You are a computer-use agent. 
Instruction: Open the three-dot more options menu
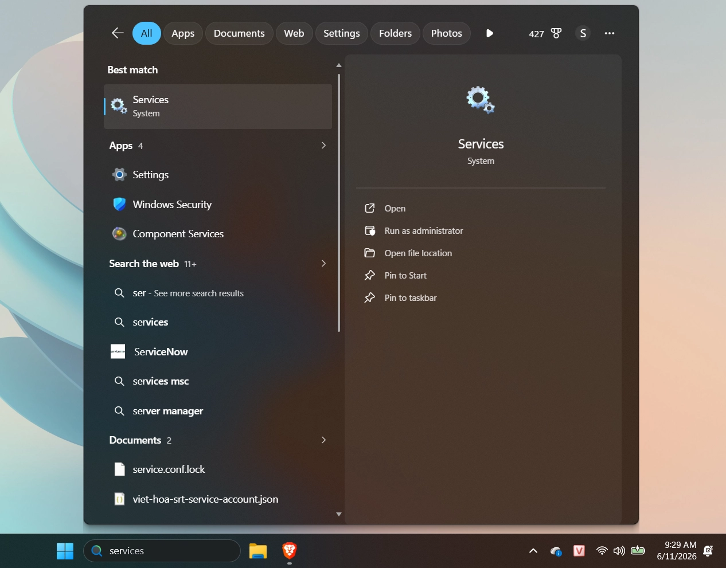tap(610, 33)
